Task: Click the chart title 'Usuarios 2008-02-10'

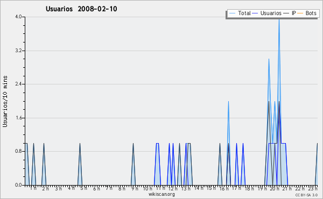Action: tap(81, 9)
